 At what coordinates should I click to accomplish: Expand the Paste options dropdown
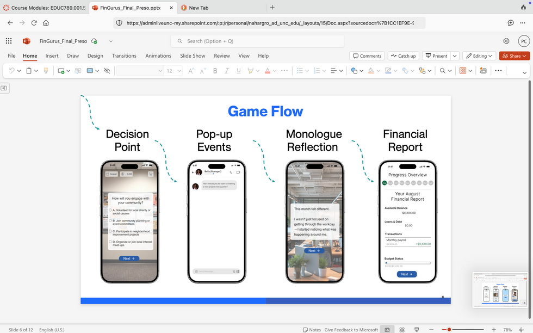point(36,71)
